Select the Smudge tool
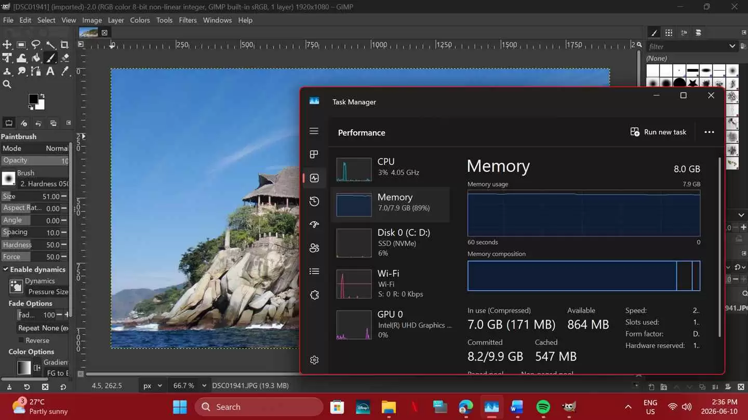748x420 pixels. (x=21, y=71)
